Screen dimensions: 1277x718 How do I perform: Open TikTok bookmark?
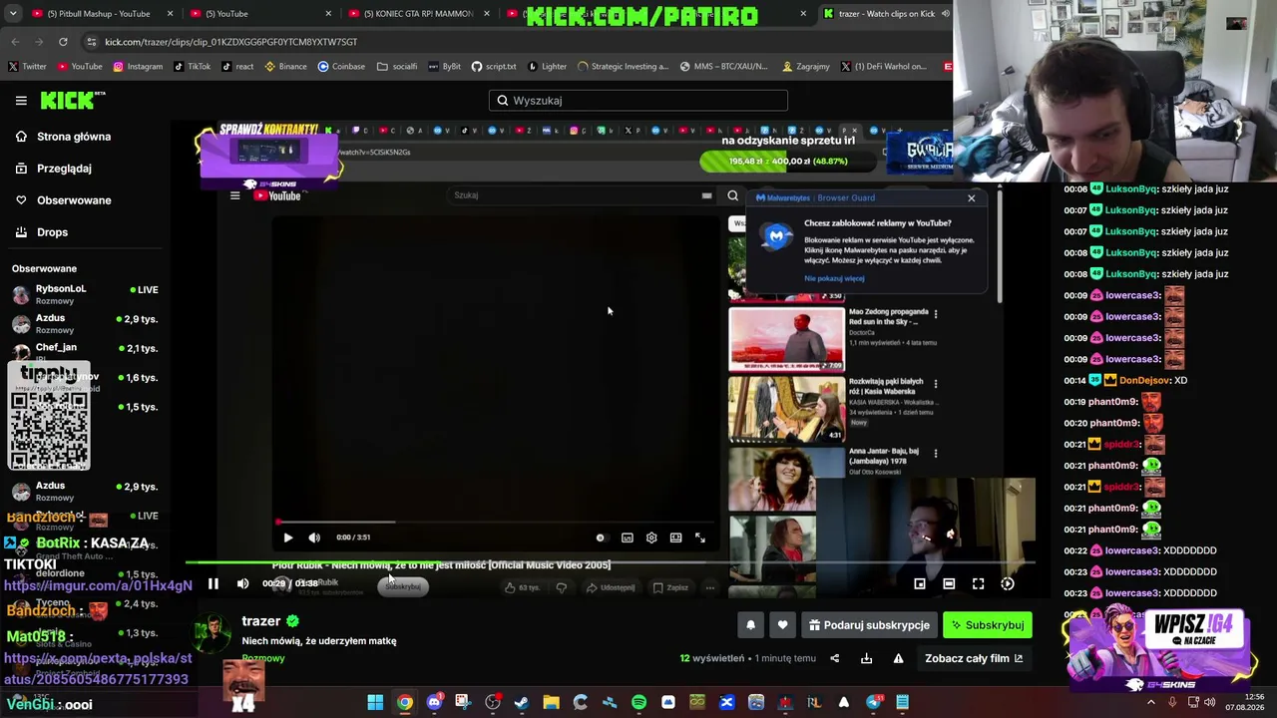tap(193, 67)
